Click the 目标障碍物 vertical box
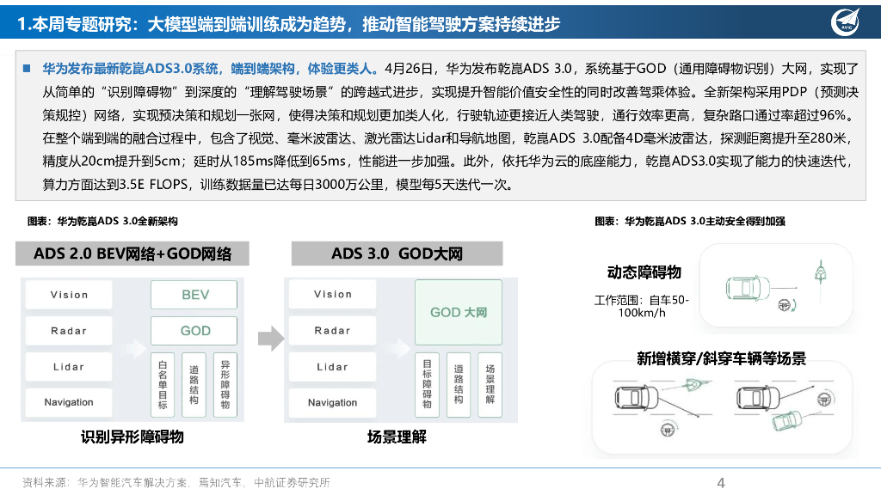 (428, 383)
